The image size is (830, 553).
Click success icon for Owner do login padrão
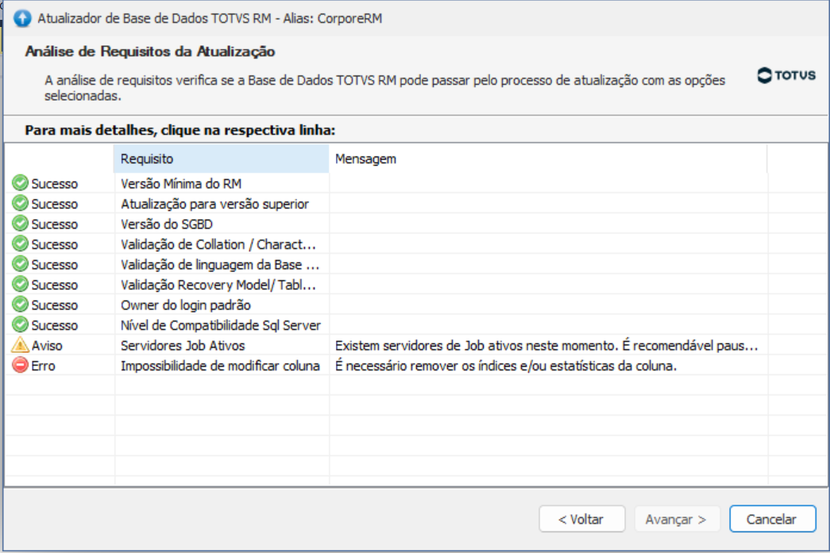point(20,305)
